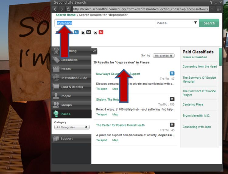Open Counseling from the Heart classified

point(200,67)
